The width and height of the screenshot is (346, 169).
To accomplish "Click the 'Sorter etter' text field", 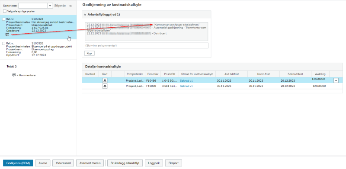I will coord(33,6).
